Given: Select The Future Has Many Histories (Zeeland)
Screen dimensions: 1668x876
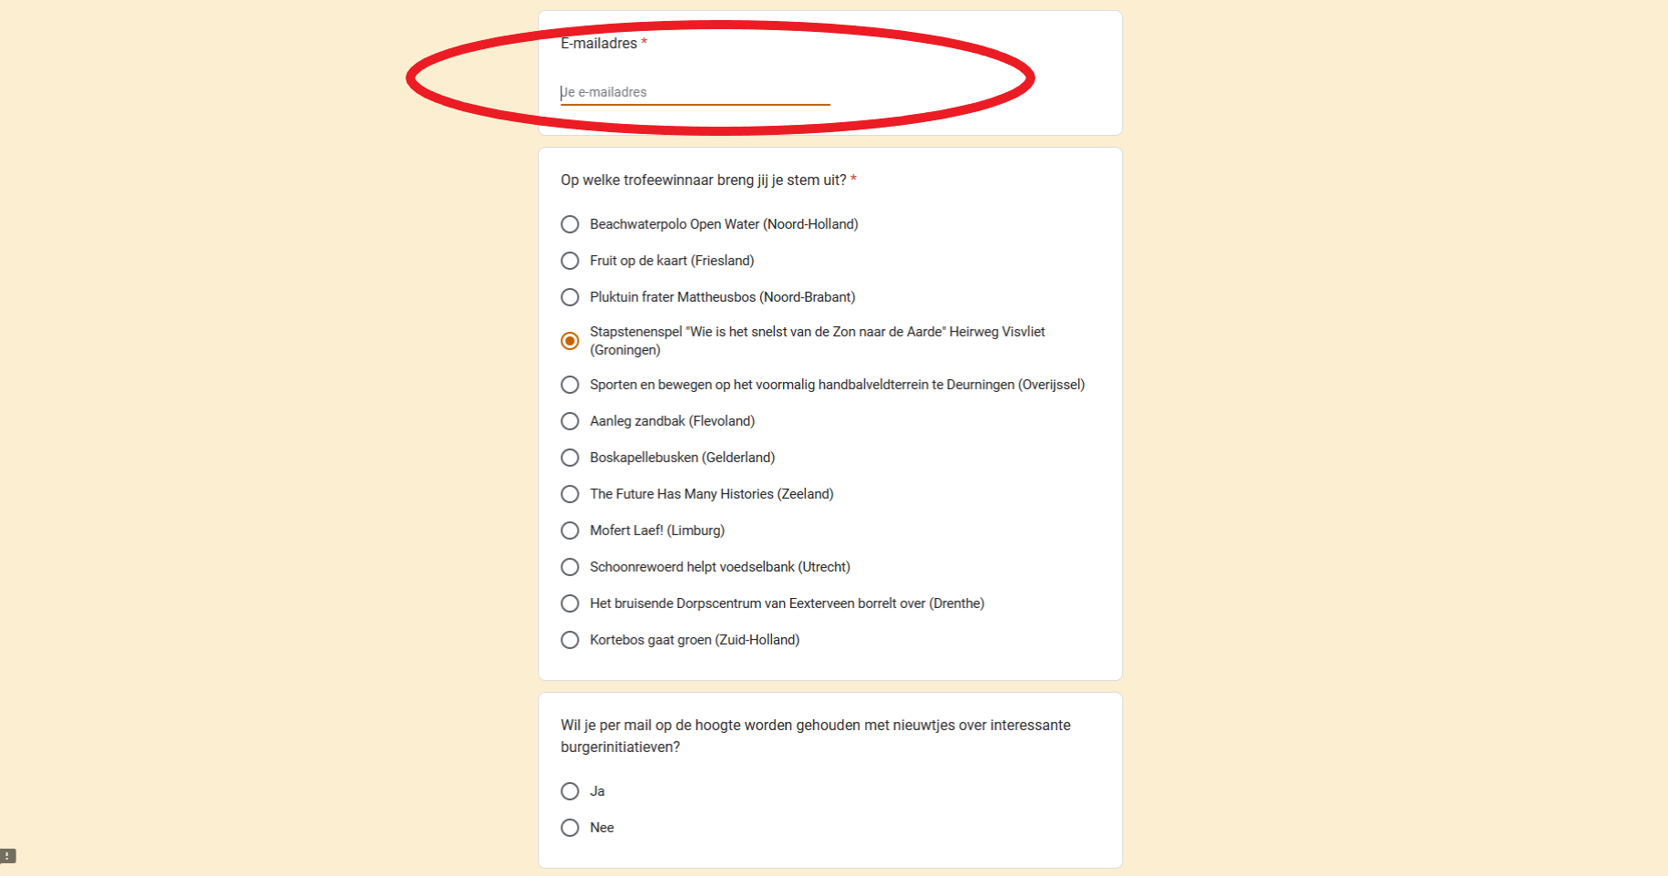Looking at the screenshot, I should pos(570,494).
